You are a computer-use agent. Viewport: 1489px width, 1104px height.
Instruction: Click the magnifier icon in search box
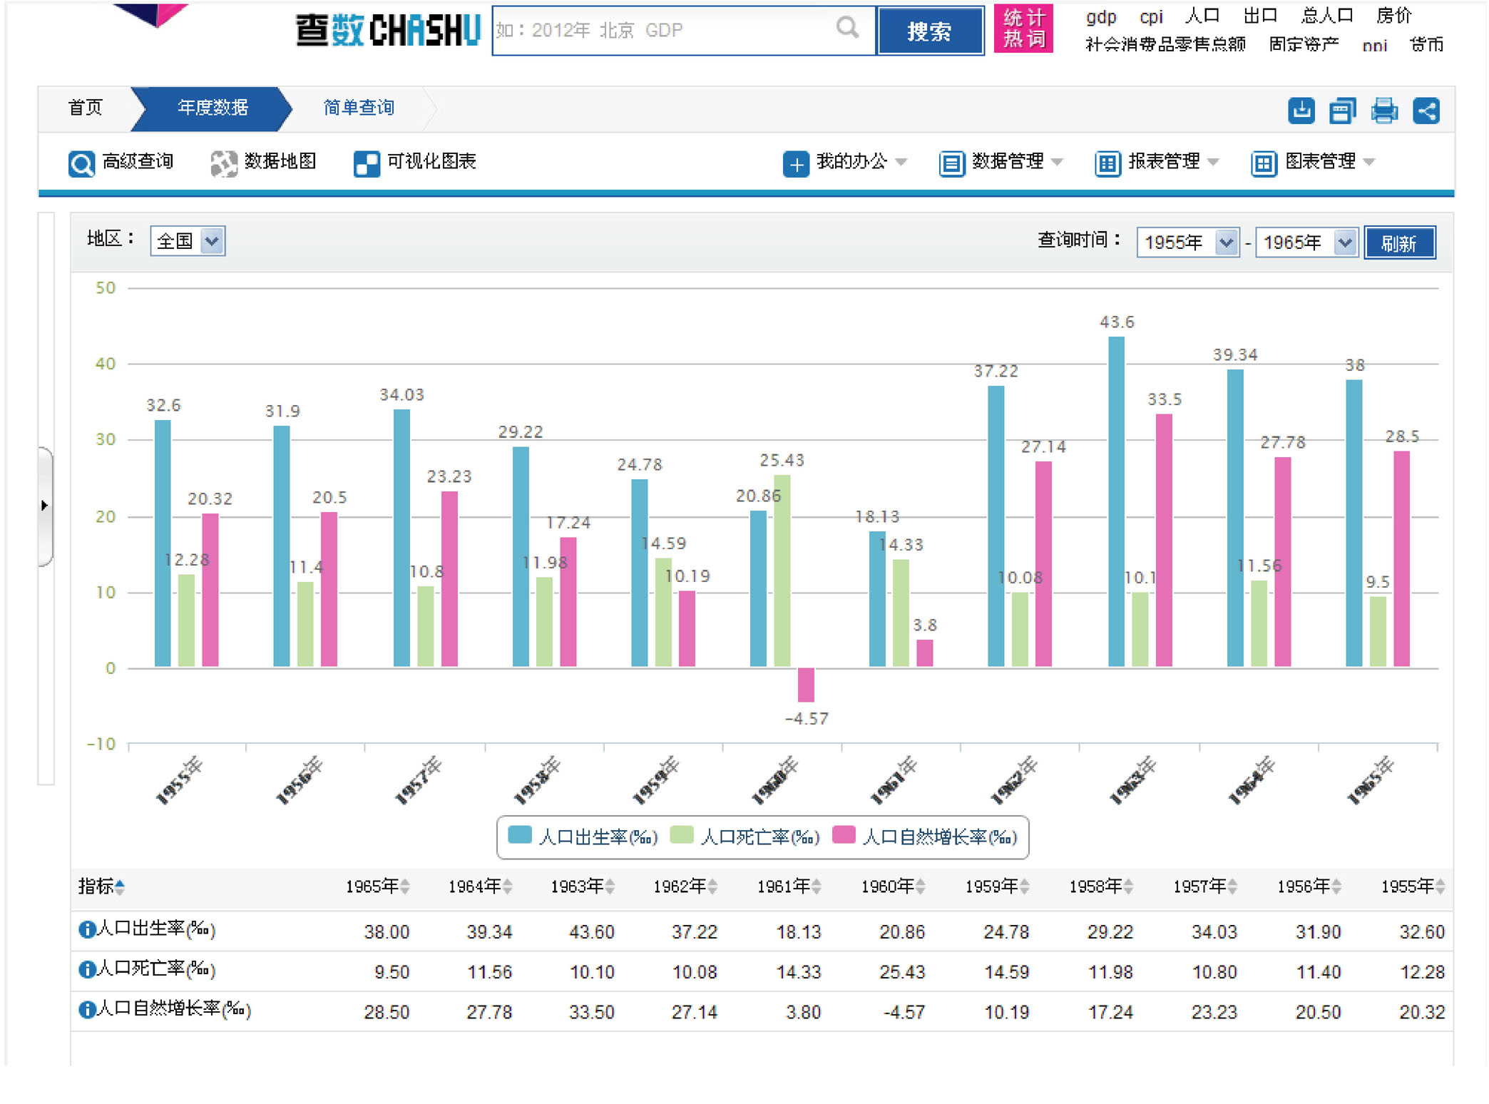tap(846, 29)
